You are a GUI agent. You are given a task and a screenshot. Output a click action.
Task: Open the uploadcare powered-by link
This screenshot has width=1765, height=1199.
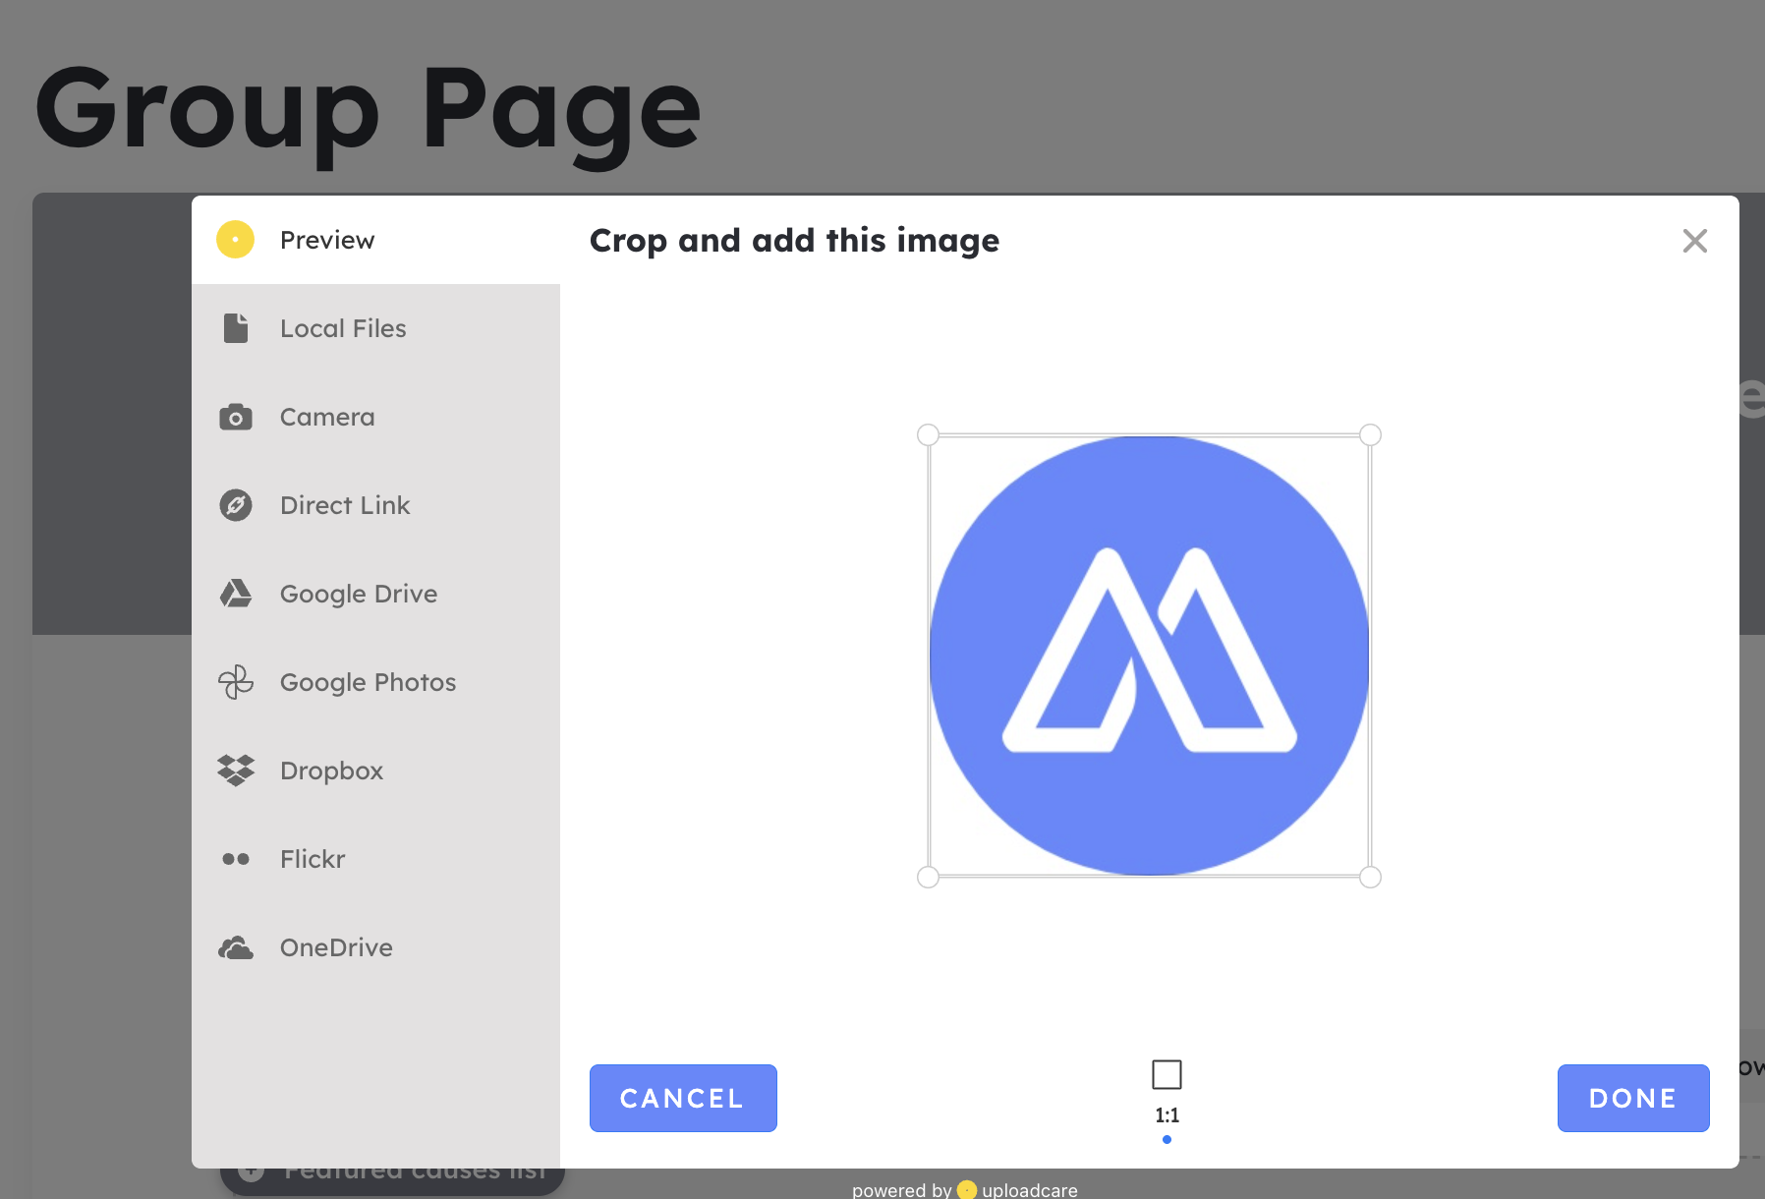(965, 1189)
